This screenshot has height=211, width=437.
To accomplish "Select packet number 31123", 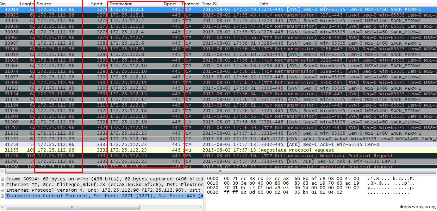I will (x=218, y=88).
